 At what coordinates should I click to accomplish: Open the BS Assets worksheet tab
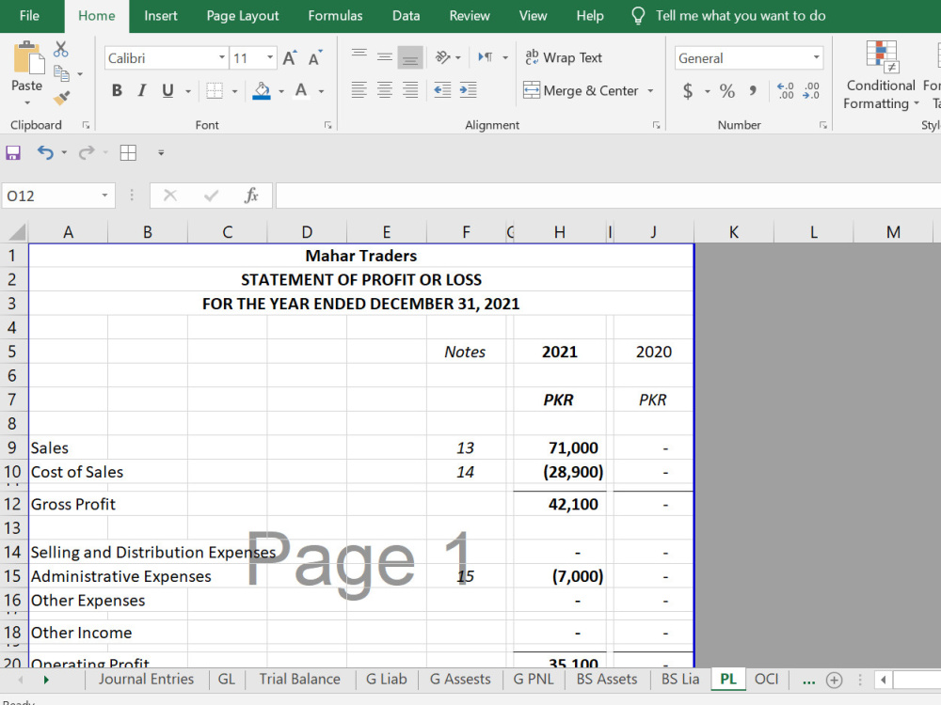click(x=607, y=679)
